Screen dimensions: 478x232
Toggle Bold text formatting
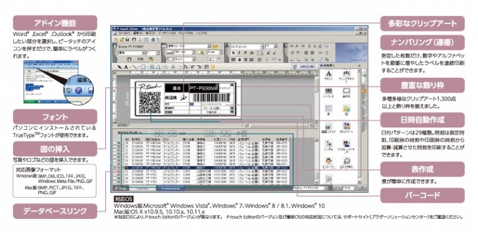coord(232,53)
